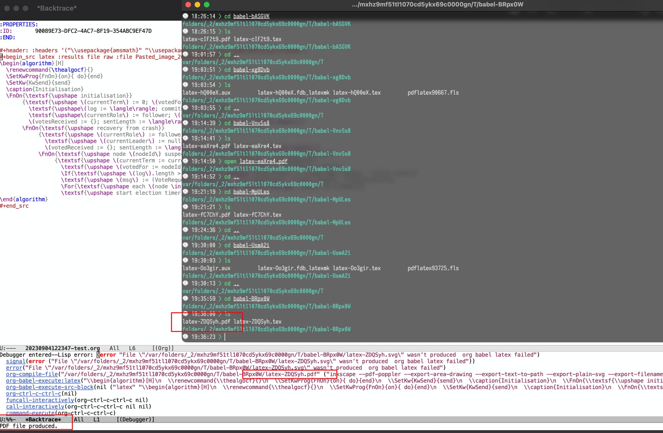Image resolution: width=663 pixels, height=433 pixels.
Task: Click the *Backtrace* buffer name in the mode line
Action: (43, 419)
